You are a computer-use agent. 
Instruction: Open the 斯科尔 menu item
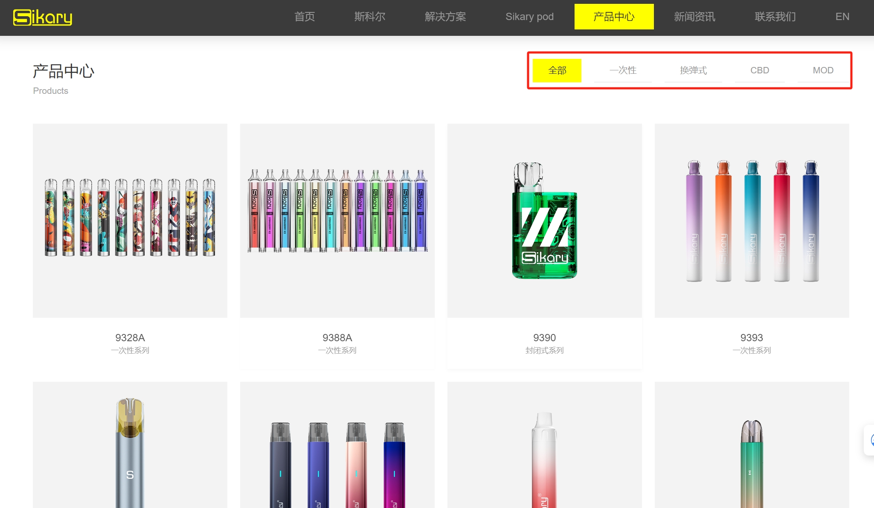tap(370, 17)
